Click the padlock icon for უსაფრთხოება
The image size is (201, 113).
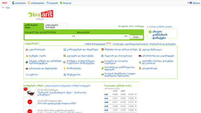pos(140,68)
